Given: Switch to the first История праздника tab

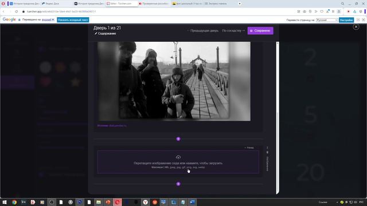Looking at the screenshot, I should coord(24,3).
